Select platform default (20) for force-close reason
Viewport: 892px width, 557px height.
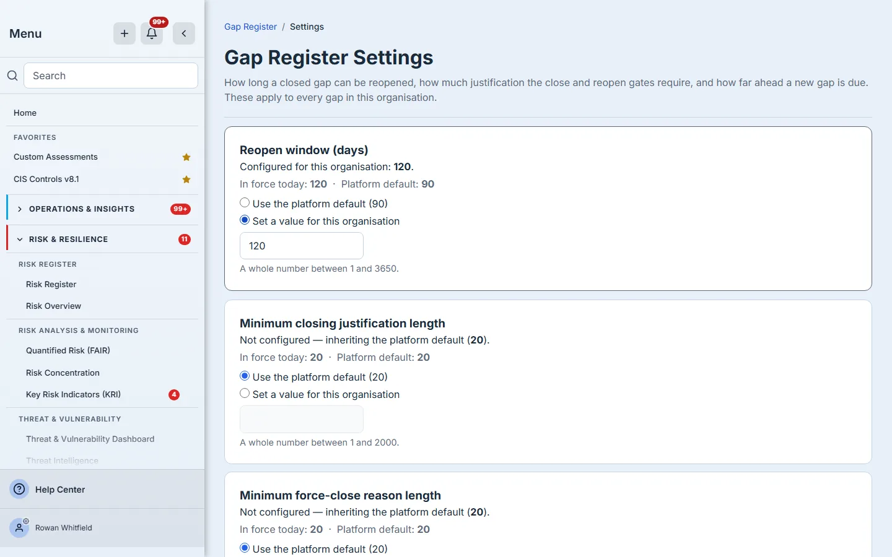click(245, 548)
